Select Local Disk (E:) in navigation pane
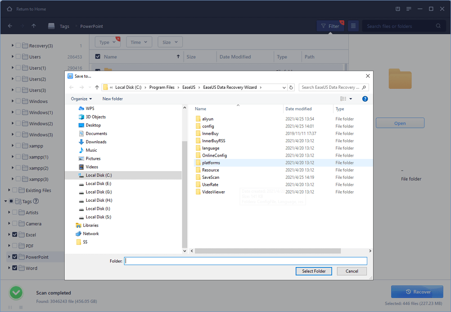Image resolution: width=451 pixels, height=312 pixels. 95,184
